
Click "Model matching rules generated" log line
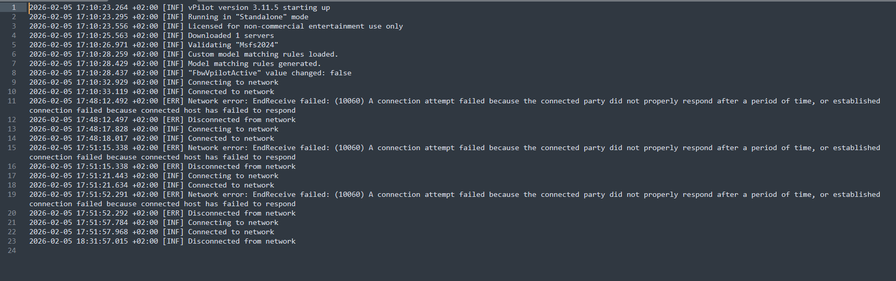coord(254,64)
